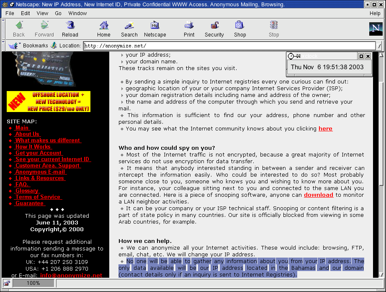Expand the location history dropdown arrow

379,46
